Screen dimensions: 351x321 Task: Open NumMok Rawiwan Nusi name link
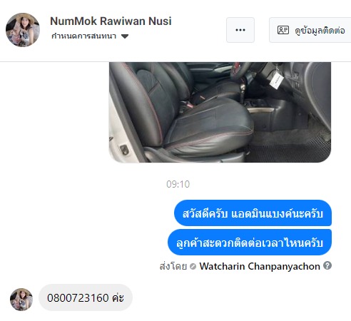tap(111, 21)
